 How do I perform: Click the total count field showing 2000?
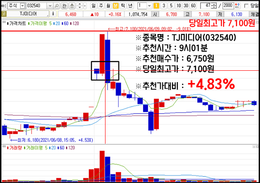pyautogui.click(x=228, y=6)
